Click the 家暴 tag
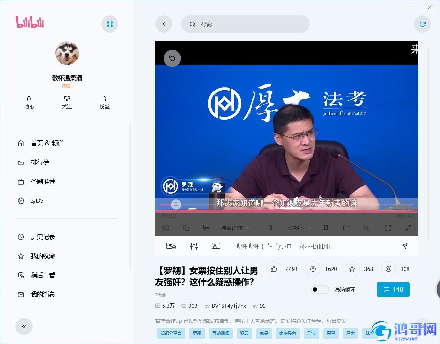Viewport: 440px width, 344px height. click(x=264, y=333)
